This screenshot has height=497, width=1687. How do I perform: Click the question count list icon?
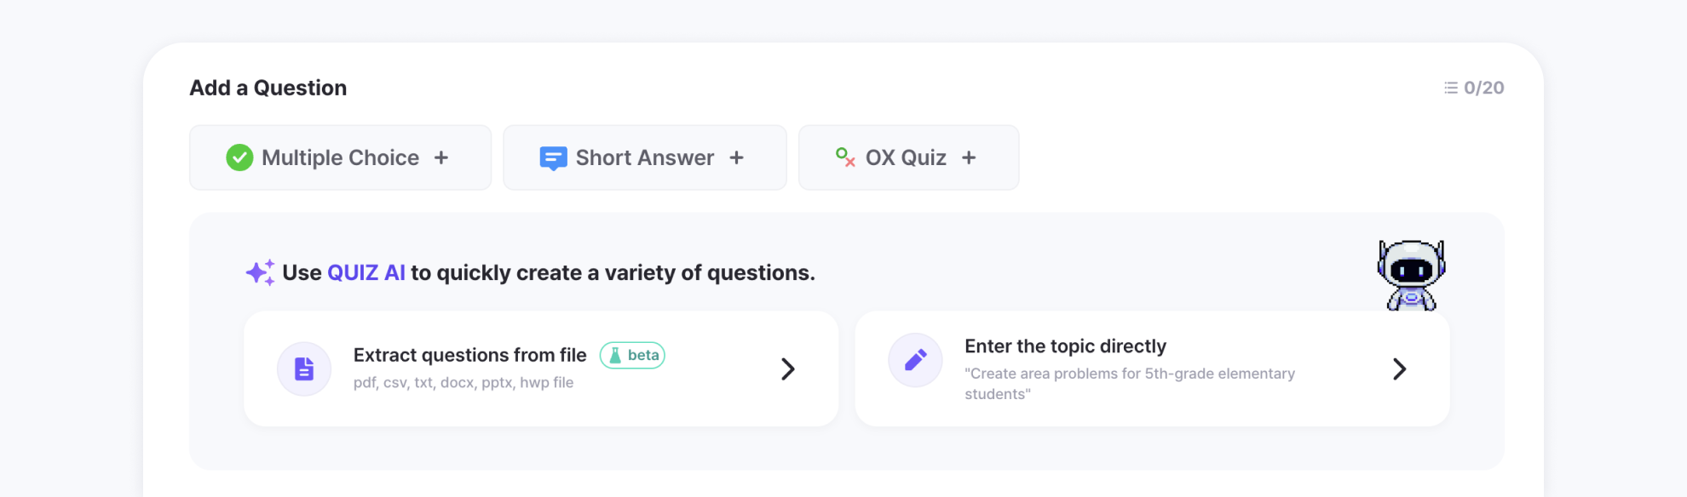point(1450,88)
